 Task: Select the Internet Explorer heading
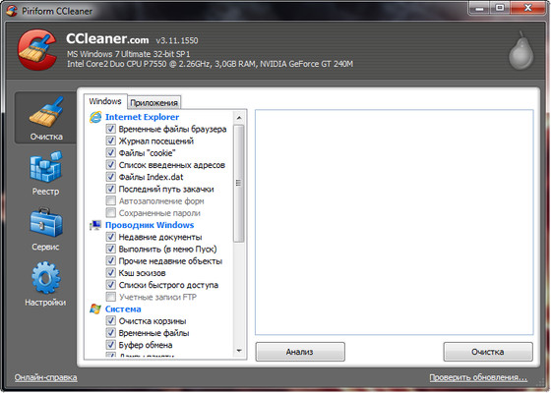(x=142, y=117)
